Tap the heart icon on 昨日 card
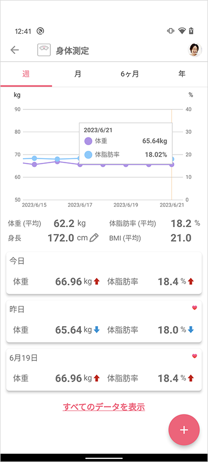 click(195, 307)
